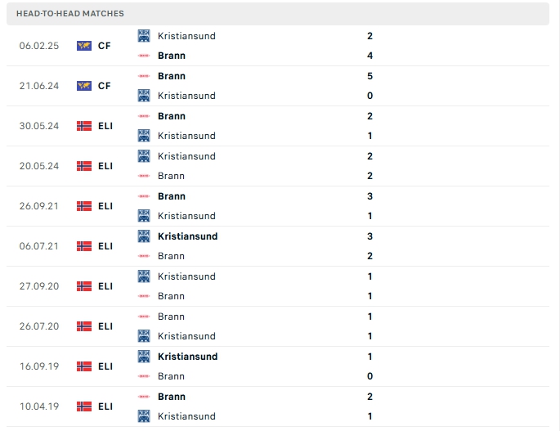Select CF competition label for 21.06.24
This screenshot has height=431, width=560.
point(104,86)
